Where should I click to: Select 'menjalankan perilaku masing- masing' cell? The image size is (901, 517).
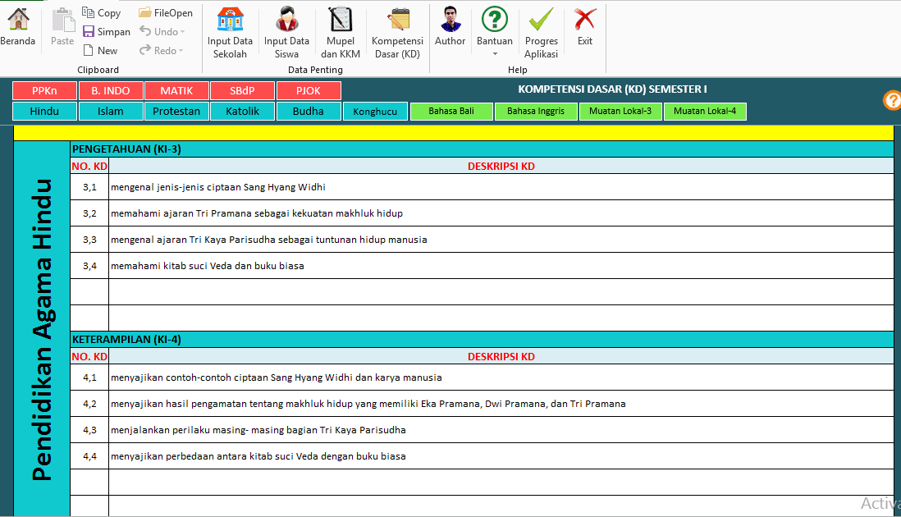click(x=501, y=430)
